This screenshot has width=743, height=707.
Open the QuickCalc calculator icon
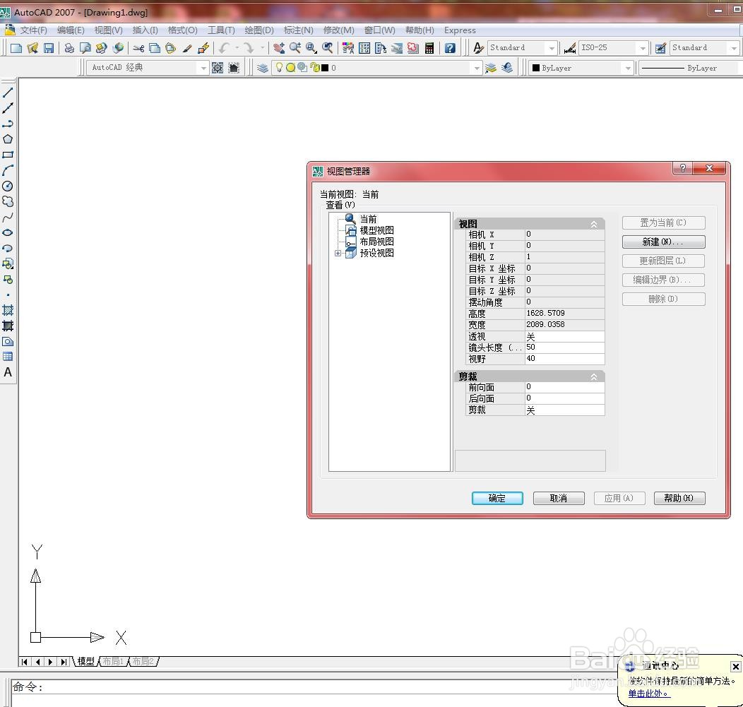(x=429, y=48)
